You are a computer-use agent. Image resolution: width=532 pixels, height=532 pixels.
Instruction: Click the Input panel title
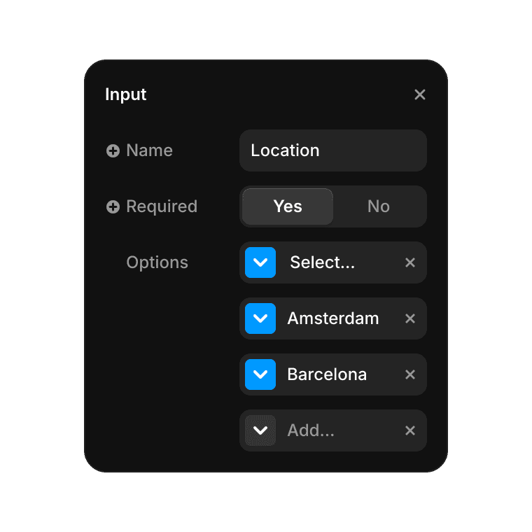125,94
